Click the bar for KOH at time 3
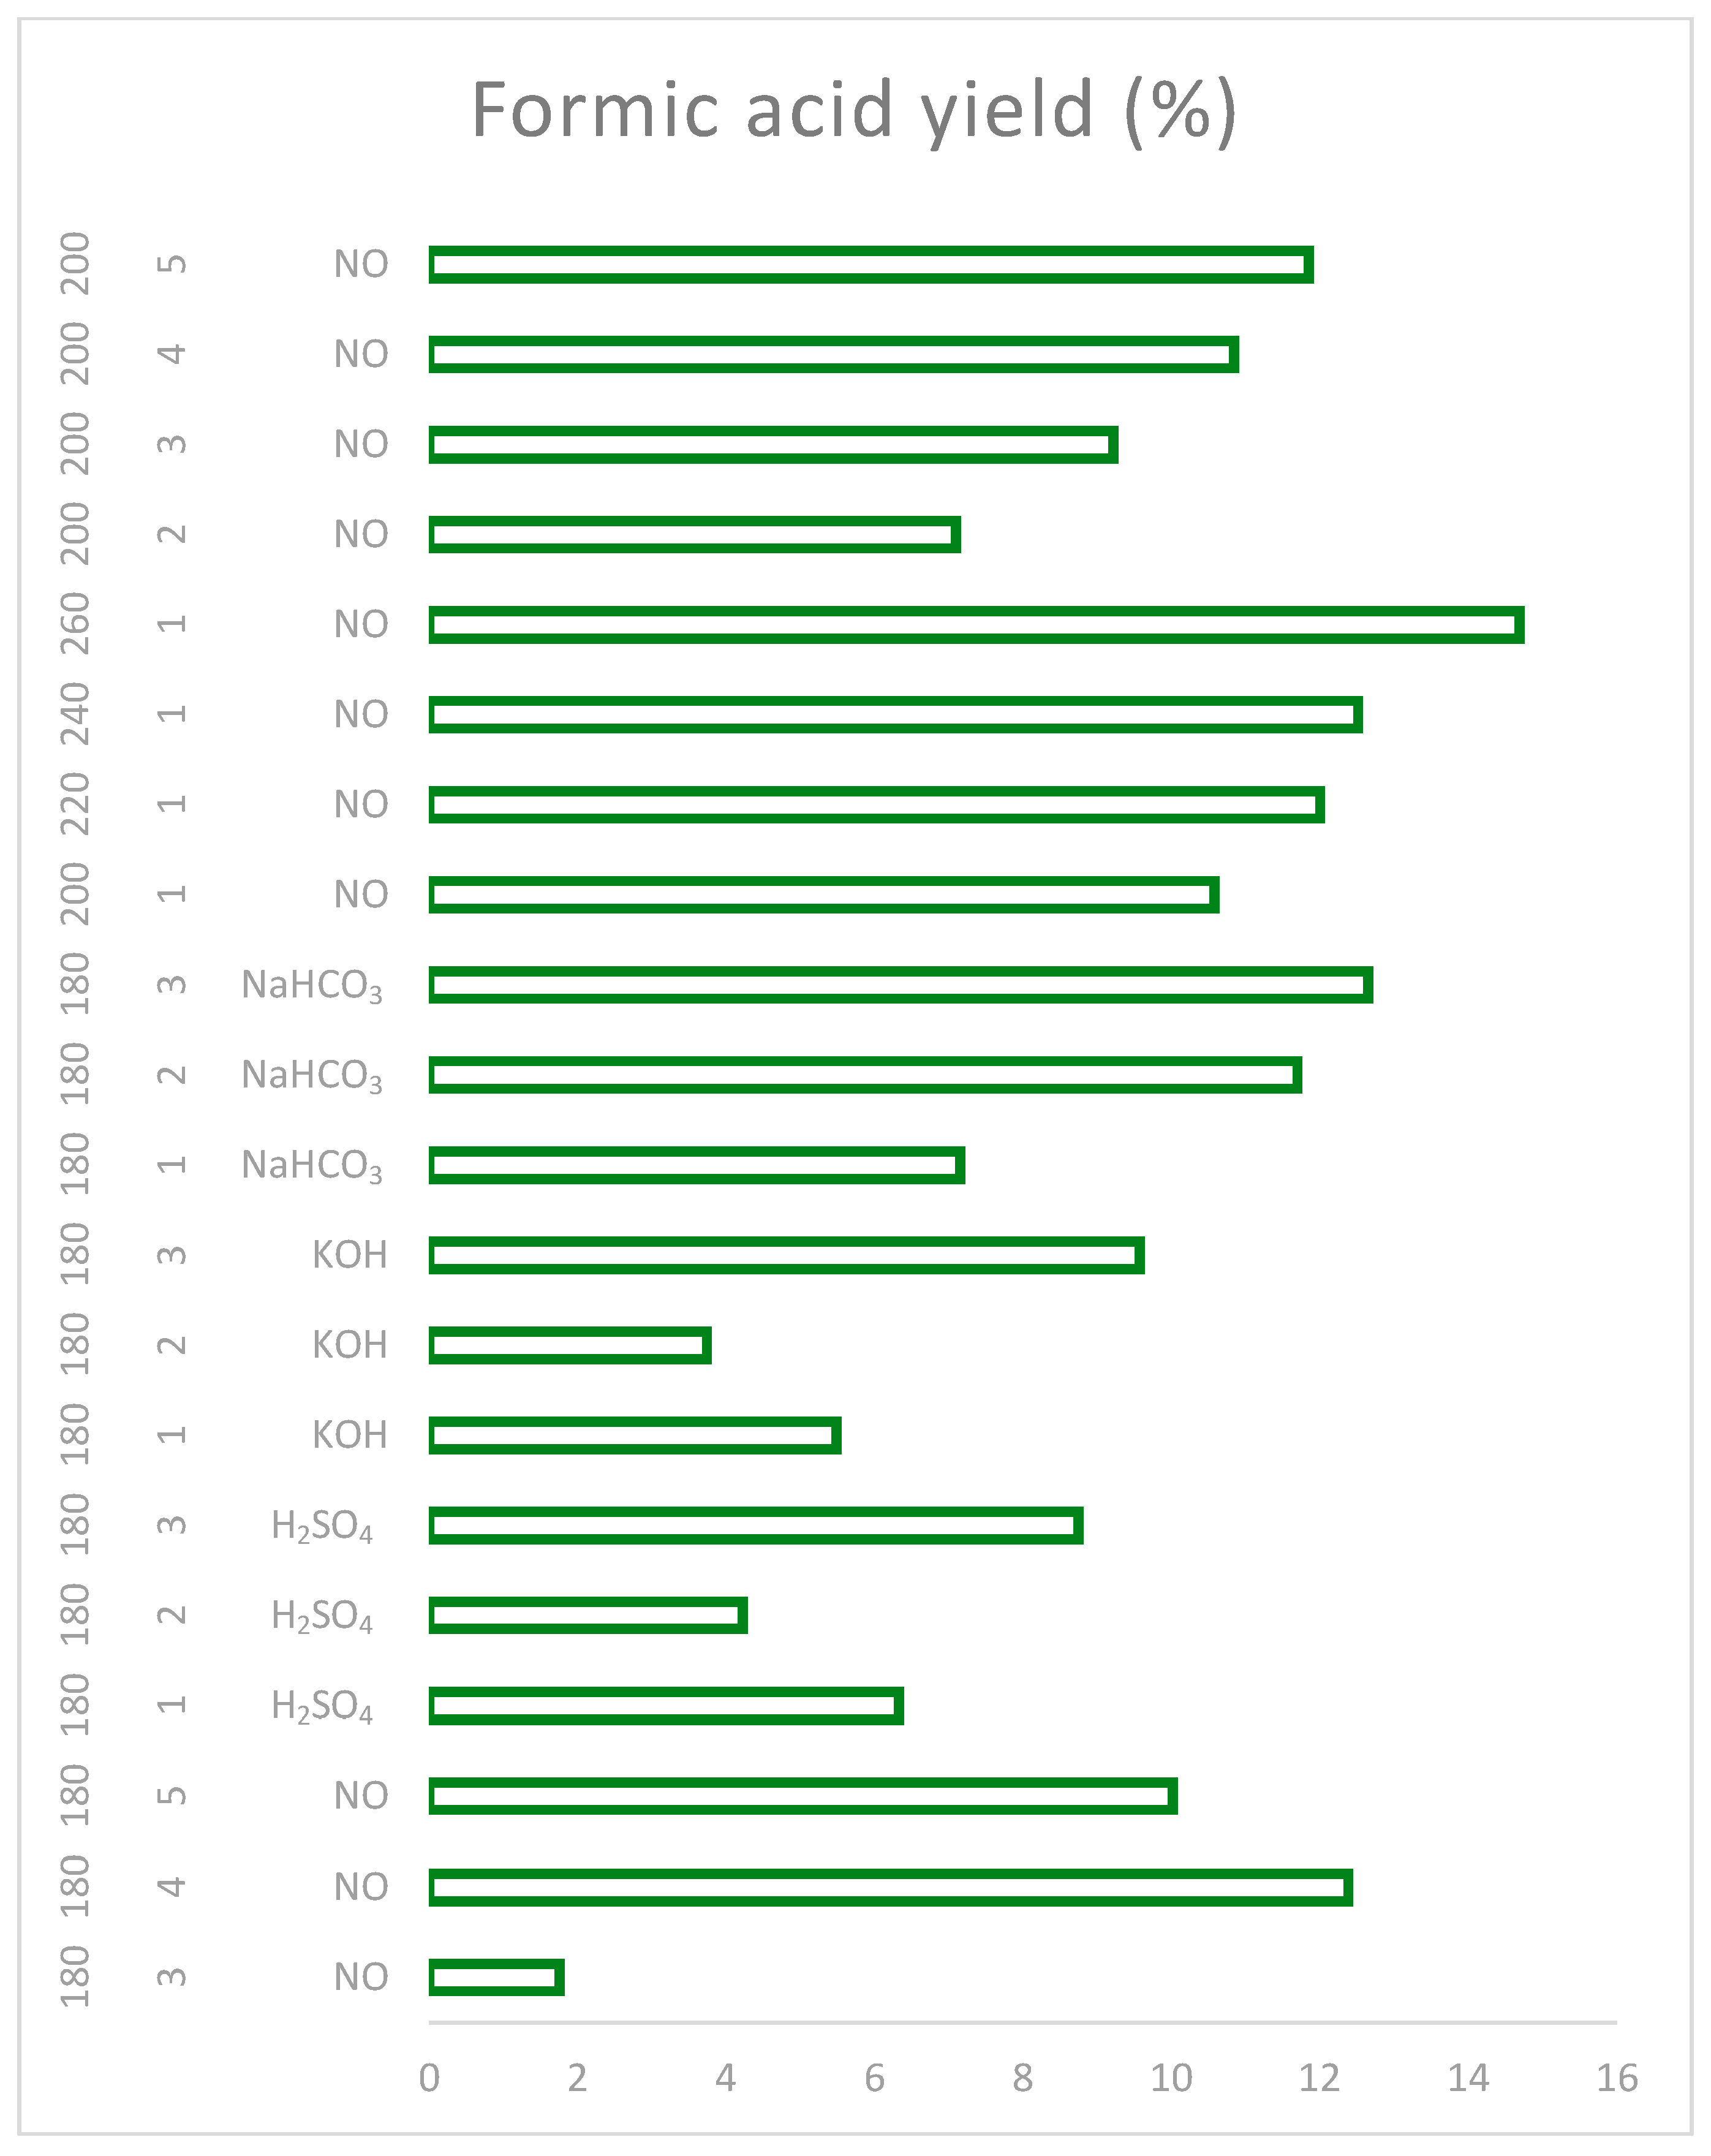The height and width of the screenshot is (2156, 1711). coord(786,1256)
